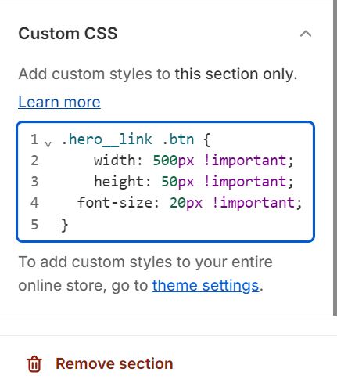Image resolution: width=337 pixels, height=383 pixels.
Task: Select line number 3 in the gutter
Action: click(x=34, y=182)
